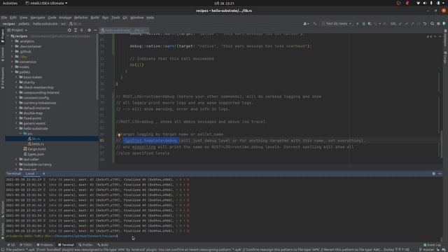Click the Git push arrow icon

412,24
